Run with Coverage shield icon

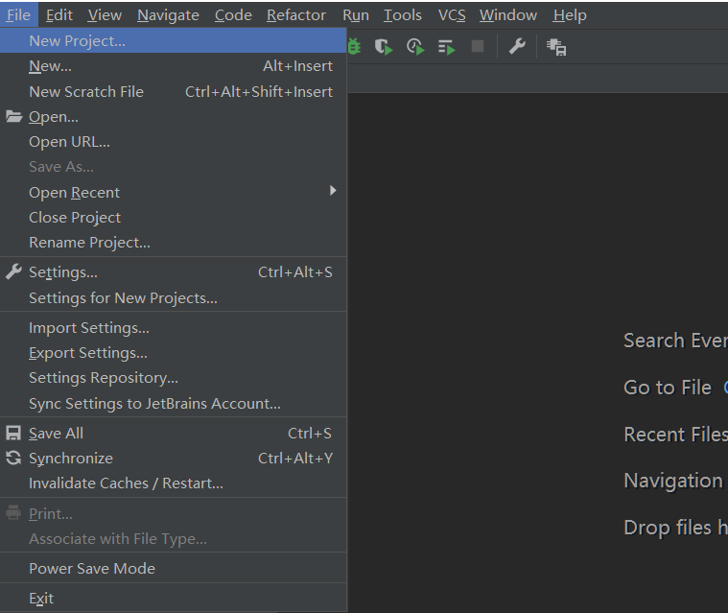384,46
